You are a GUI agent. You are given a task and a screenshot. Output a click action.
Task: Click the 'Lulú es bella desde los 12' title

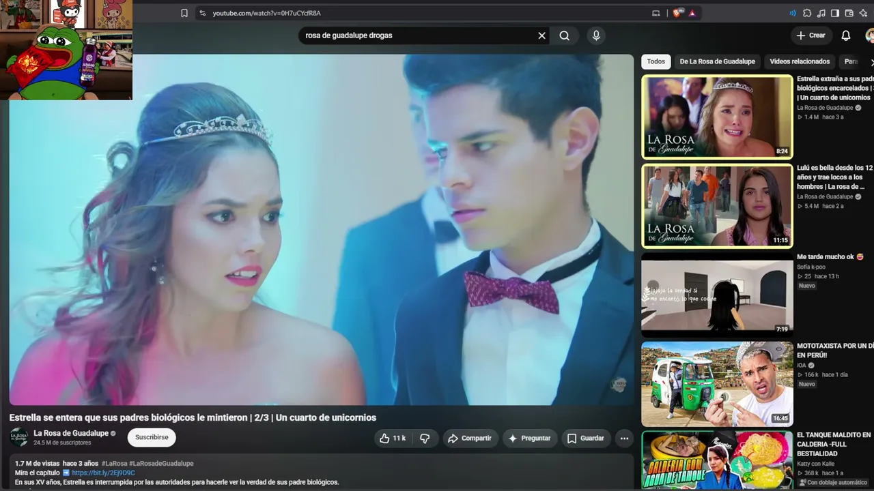point(835,177)
